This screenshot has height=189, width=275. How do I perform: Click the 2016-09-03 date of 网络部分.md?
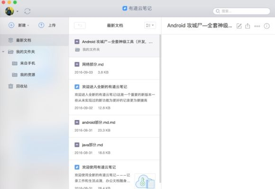(x=83, y=72)
